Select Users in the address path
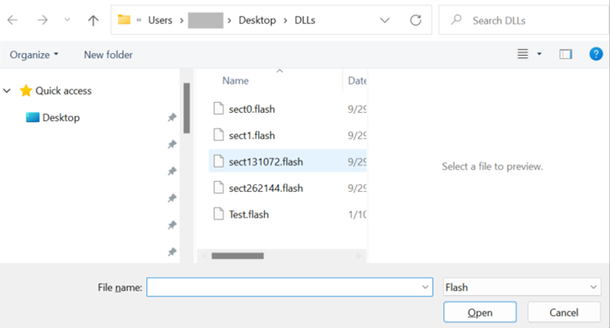 160,20
